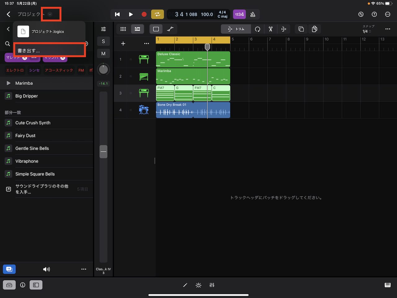
Task: Start playback with the Play button
Action: coord(131,14)
